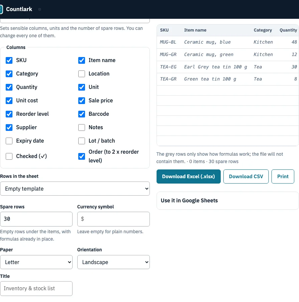Toggle the Sale price checkbox
Image resolution: width=299 pixels, height=302 pixels.
click(82, 101)
